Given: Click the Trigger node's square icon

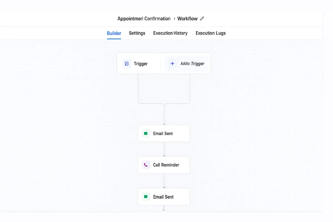Looking at the screenshot, I should point(127,64).
